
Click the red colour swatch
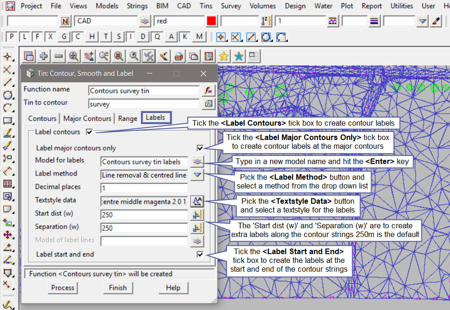pos(211,21)
